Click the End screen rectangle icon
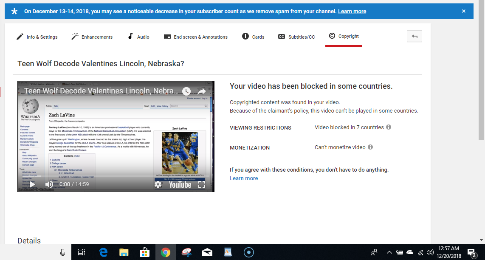 pyautogui.click(x=167, y=37)
